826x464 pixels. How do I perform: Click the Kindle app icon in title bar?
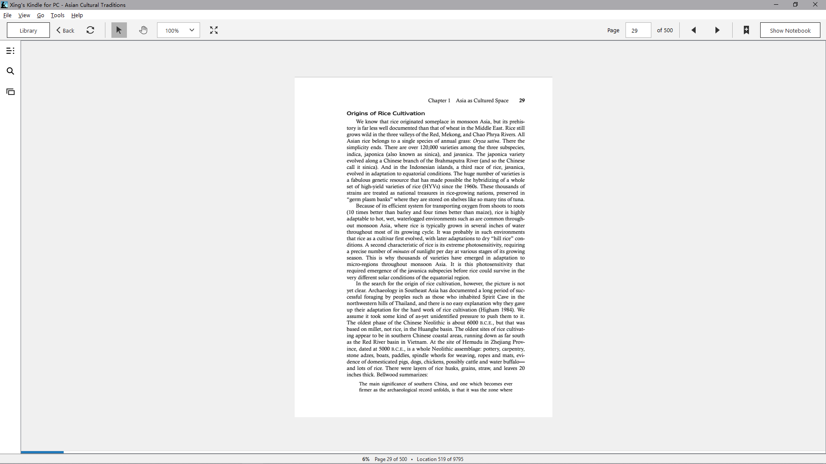[x=4, y=5]
